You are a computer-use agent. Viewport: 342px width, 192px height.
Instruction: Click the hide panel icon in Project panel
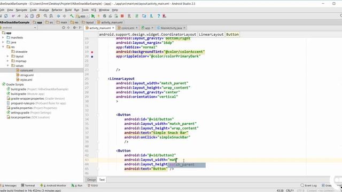coord(80,28)
